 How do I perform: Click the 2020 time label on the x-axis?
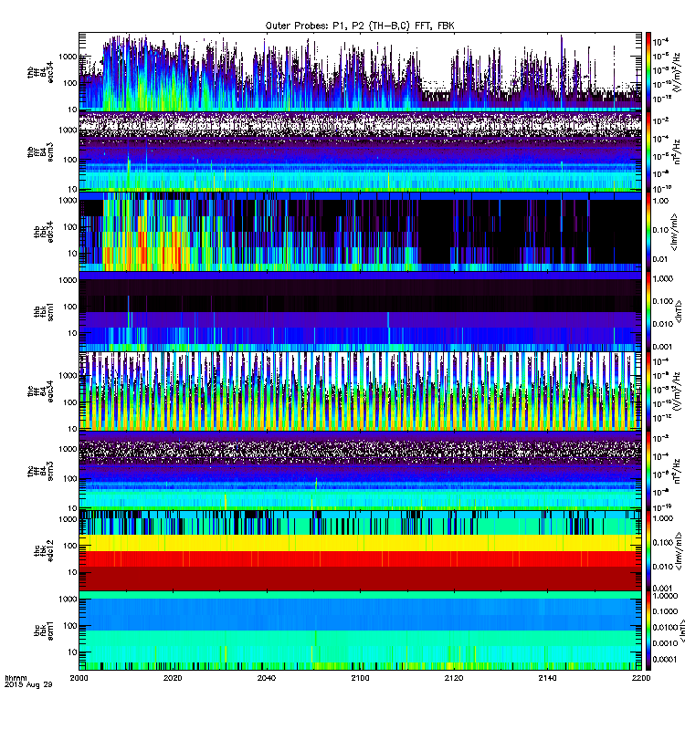(x=173, y=678)
